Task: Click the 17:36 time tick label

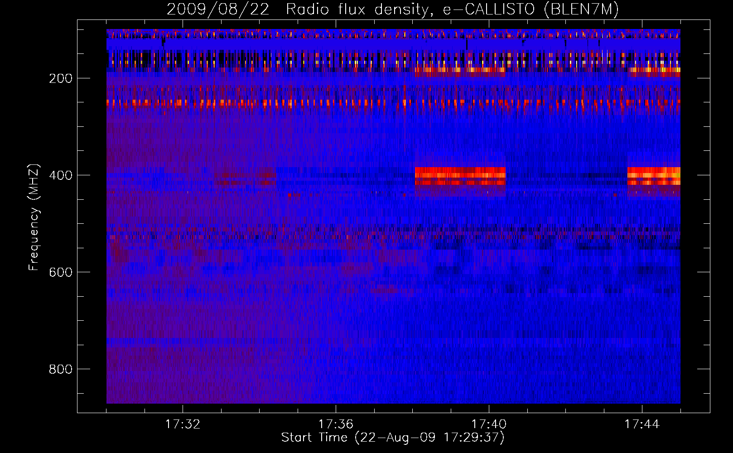Action: pyautogui.click(x=336, y=424)
